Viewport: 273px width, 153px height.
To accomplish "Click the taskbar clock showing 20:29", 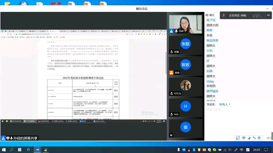I will coord(257,150).
